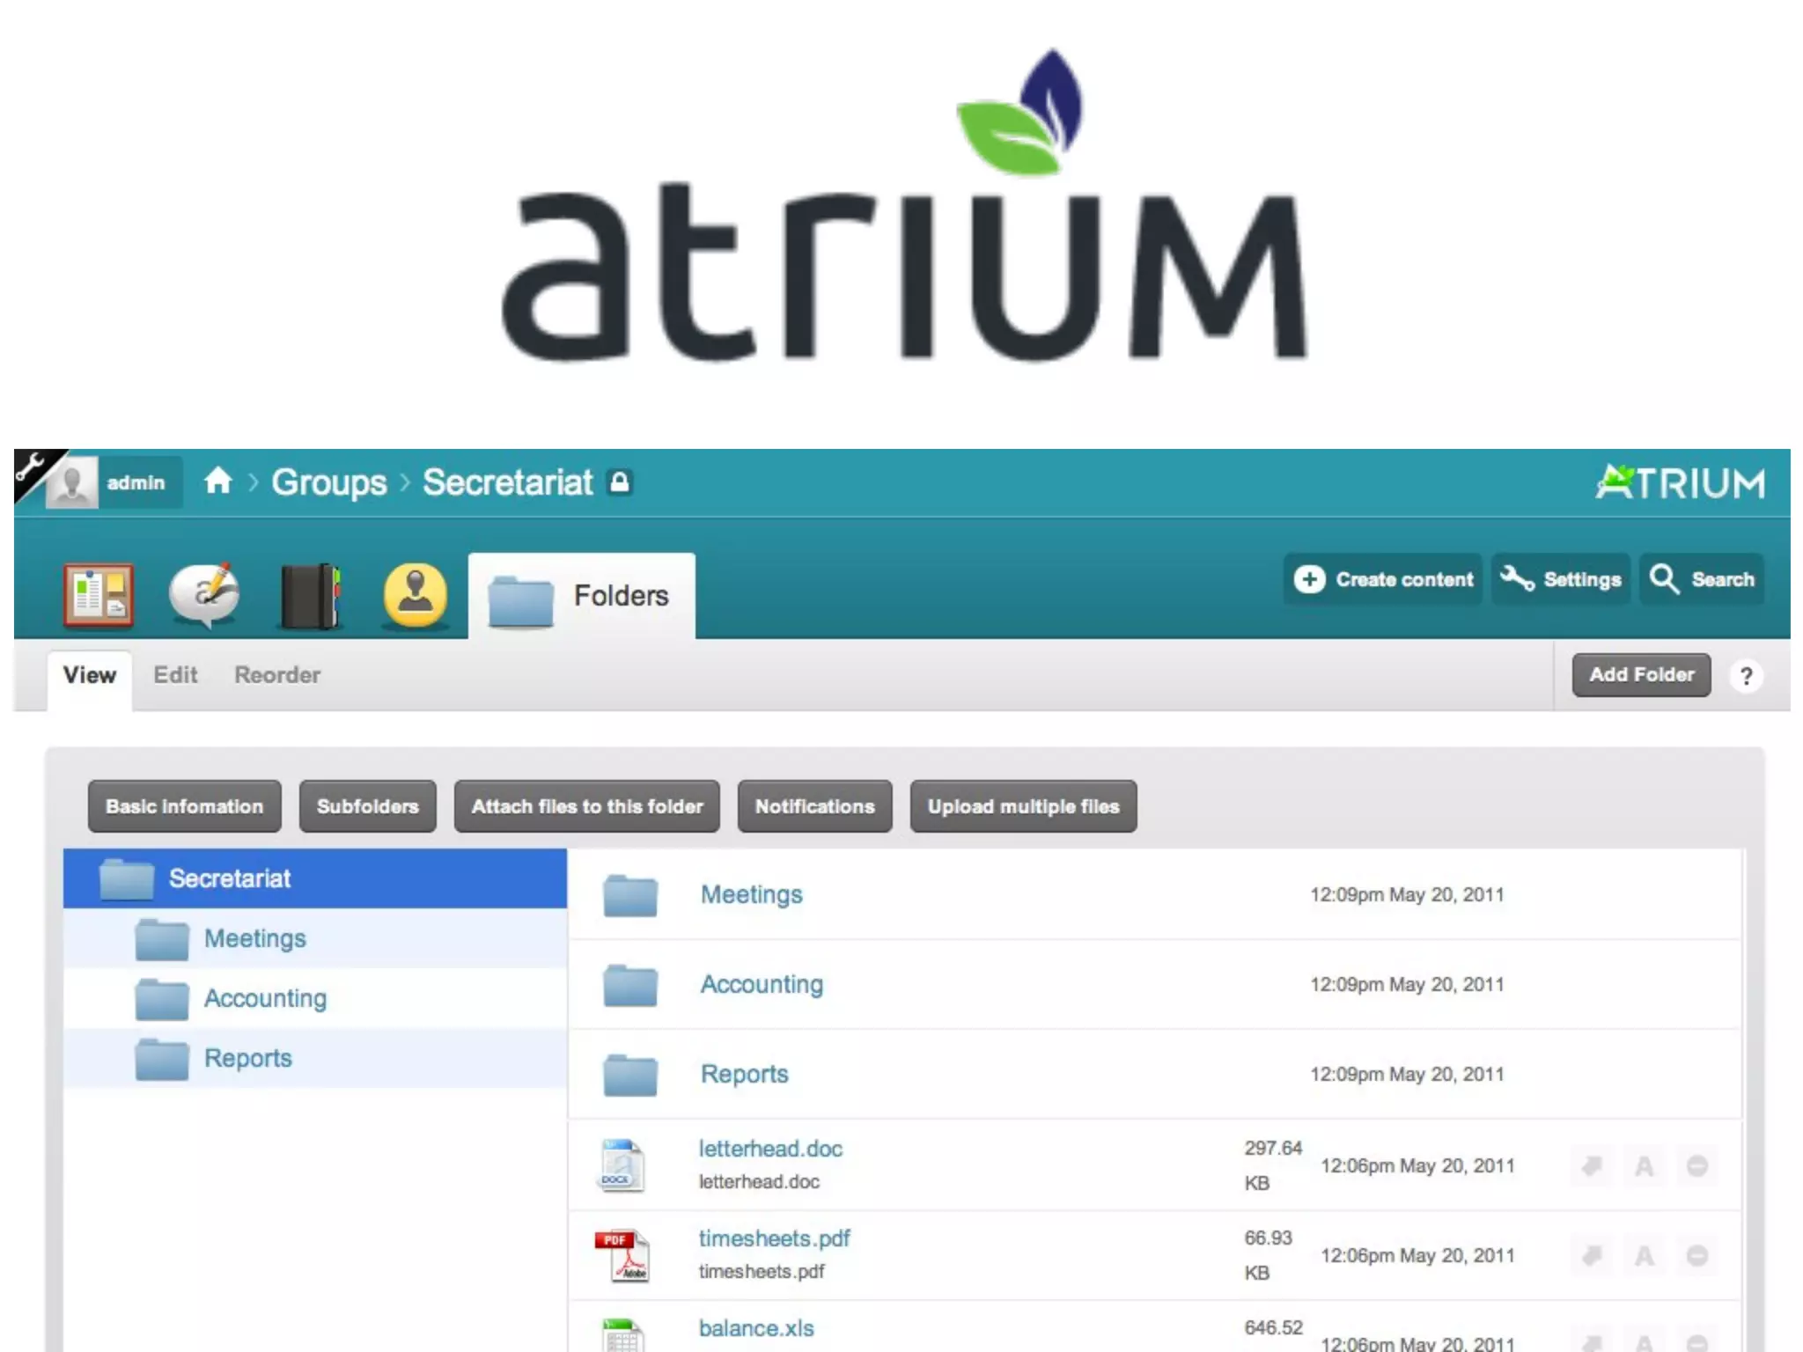Open the black notebook icon

(310, 595)
